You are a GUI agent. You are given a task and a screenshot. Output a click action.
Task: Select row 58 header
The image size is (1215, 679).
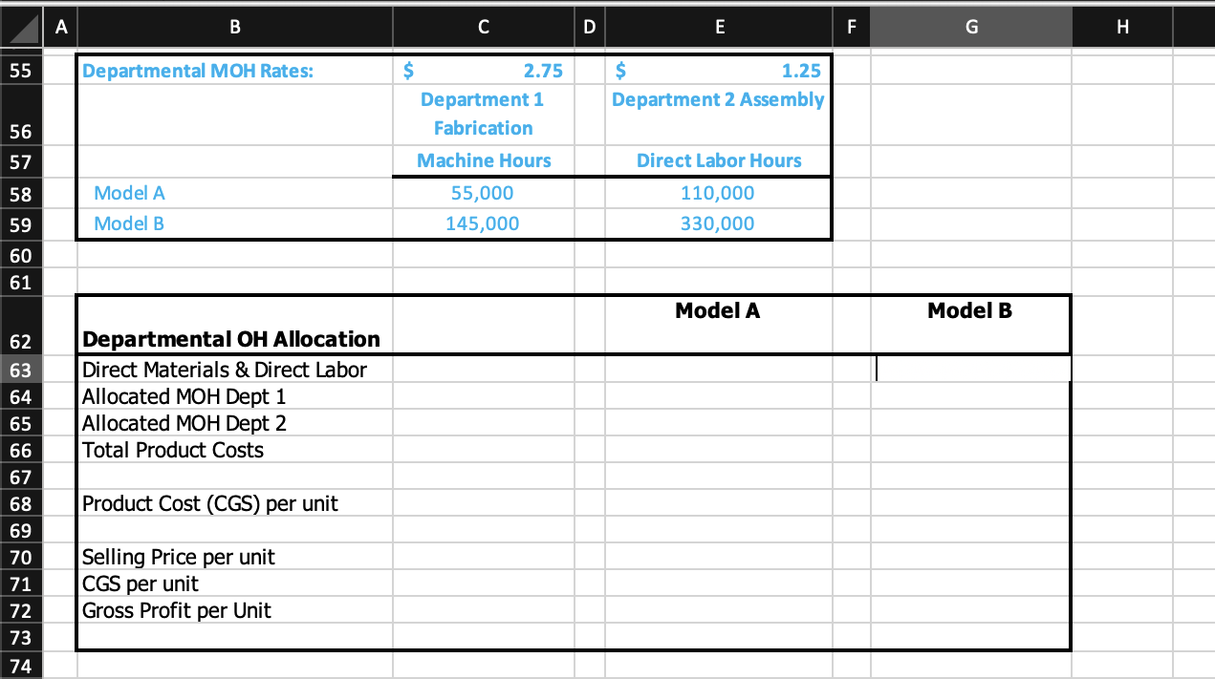22,194
